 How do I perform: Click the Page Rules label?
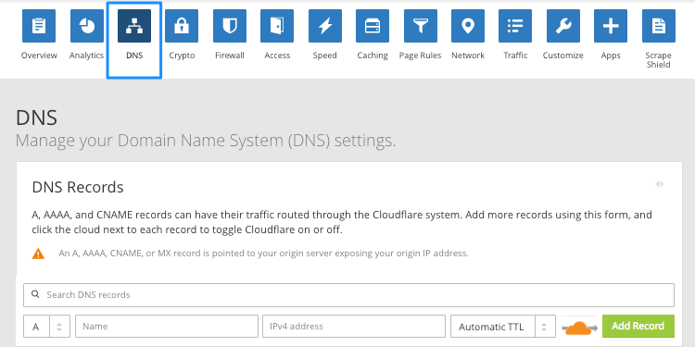tap(420, 56)
